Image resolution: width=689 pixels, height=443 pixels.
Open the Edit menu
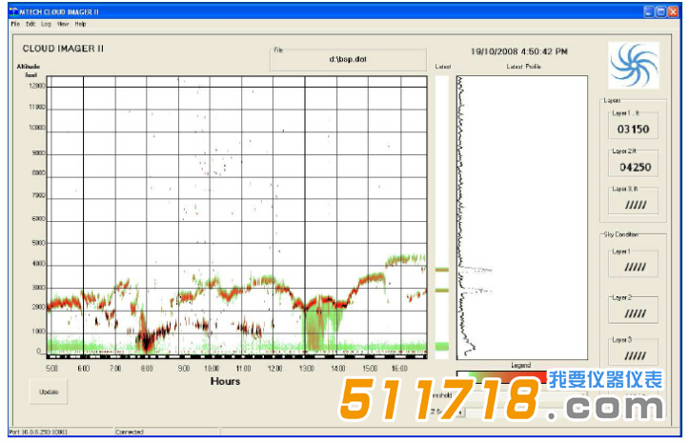[30, 23]
